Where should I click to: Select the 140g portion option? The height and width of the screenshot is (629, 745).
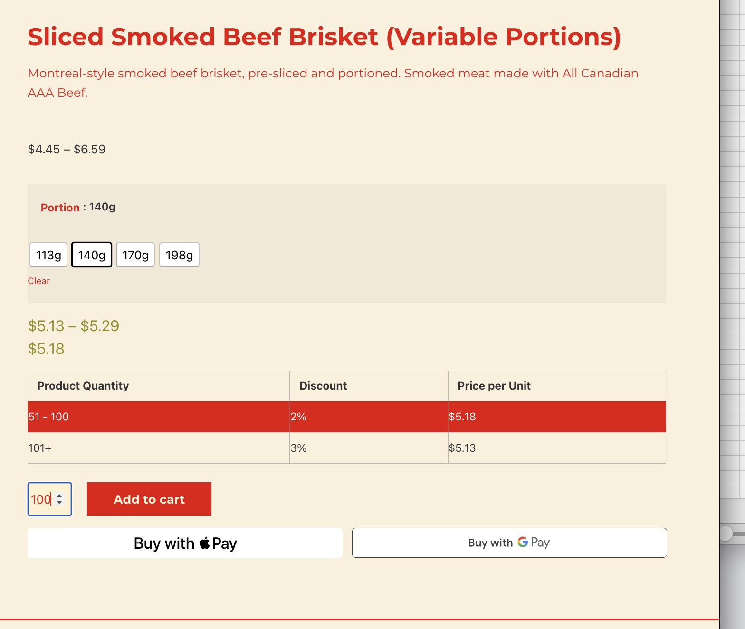(92, 255)
